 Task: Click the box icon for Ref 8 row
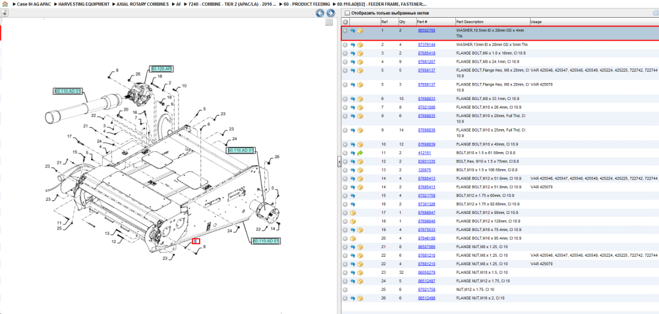(x=360, y=116)
